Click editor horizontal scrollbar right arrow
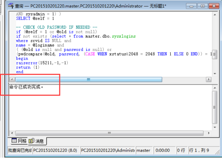222x158 pixels. tap(209, 79)
